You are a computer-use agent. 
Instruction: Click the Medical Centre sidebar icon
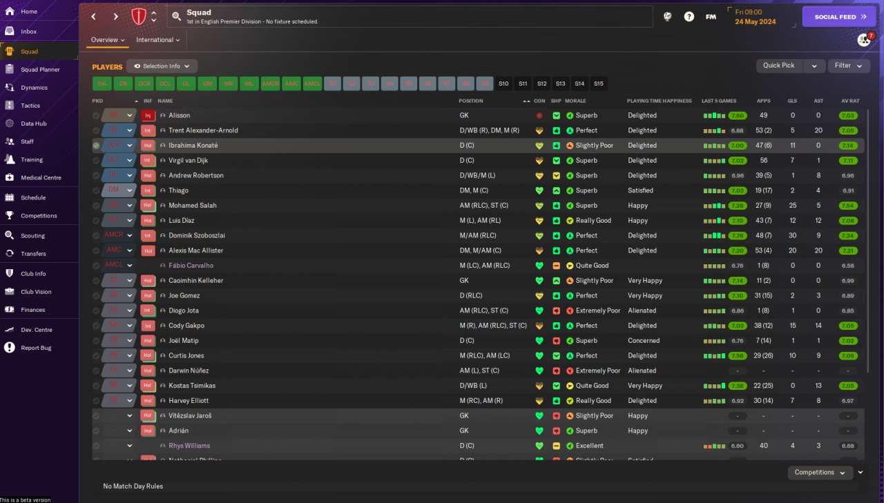coord(10,177)
